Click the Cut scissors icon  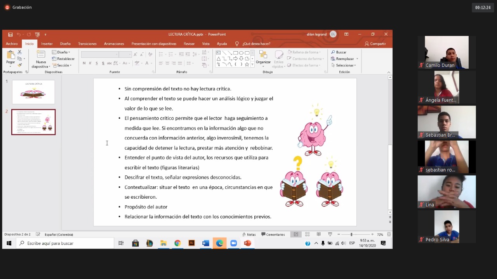(x=20, y=52)
